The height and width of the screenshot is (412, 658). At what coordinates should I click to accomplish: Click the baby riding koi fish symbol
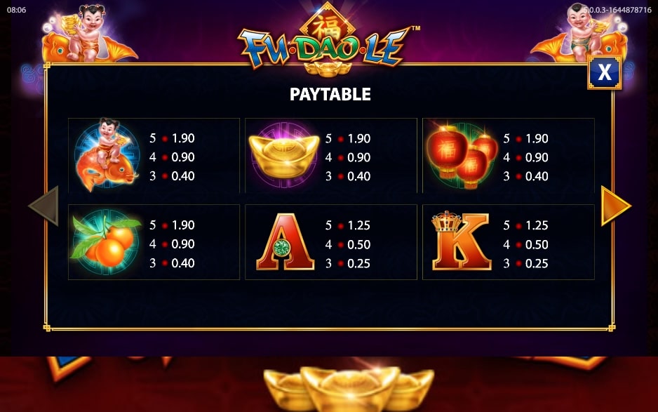107,155
